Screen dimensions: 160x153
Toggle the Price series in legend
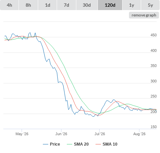pyautogui.click(x=55, y=144)
